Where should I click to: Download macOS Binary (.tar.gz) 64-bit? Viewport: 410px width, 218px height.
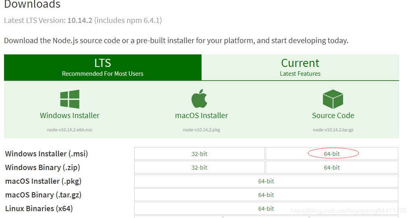(x=266, y=195)
